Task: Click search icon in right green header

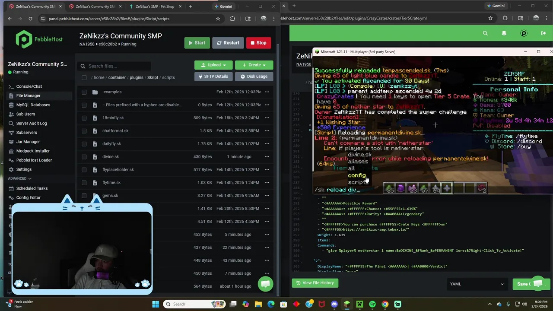Action: point(485,33)
